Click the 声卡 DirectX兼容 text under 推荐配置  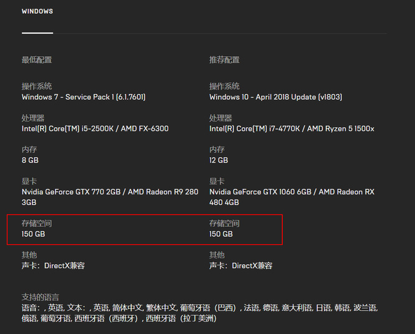[x=241, y=266]
